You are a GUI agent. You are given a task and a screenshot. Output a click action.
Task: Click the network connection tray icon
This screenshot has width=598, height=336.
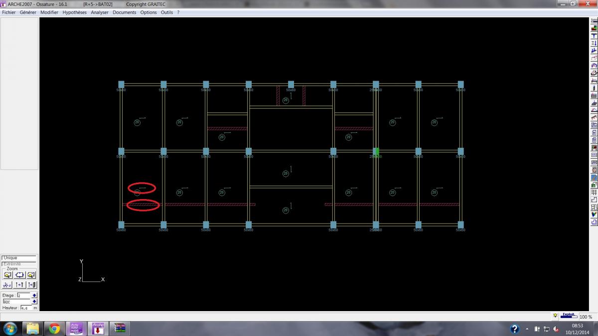tap(546, 329)
